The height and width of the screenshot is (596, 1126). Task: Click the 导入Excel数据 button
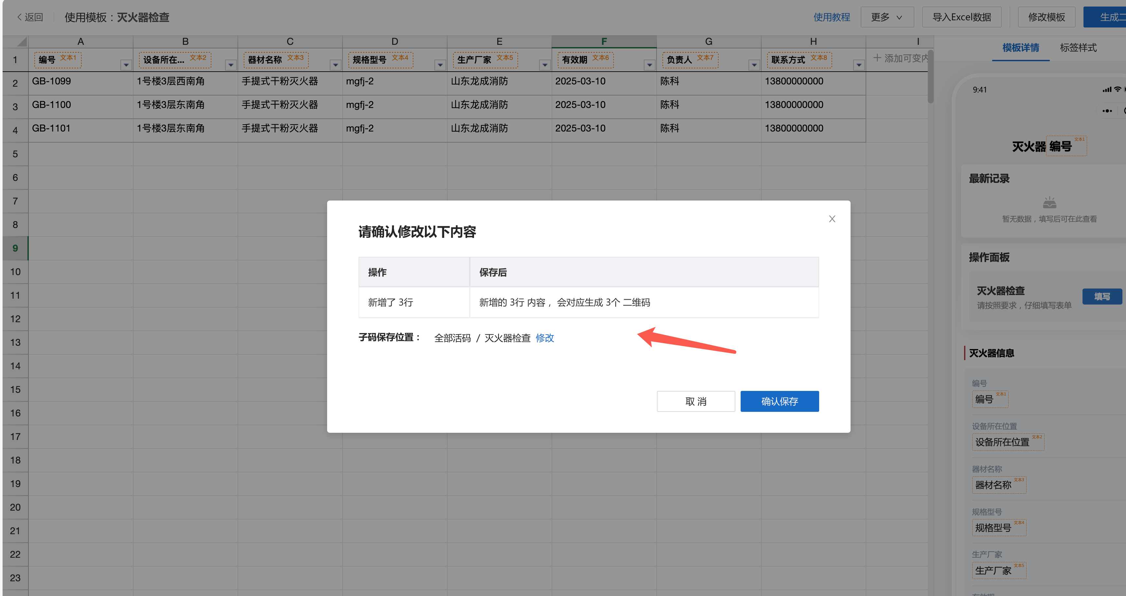pos(961,17)
